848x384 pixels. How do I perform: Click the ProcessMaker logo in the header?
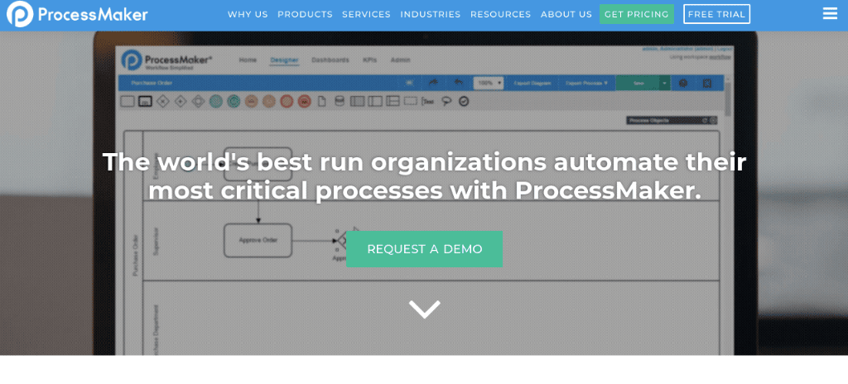(77, 15)
